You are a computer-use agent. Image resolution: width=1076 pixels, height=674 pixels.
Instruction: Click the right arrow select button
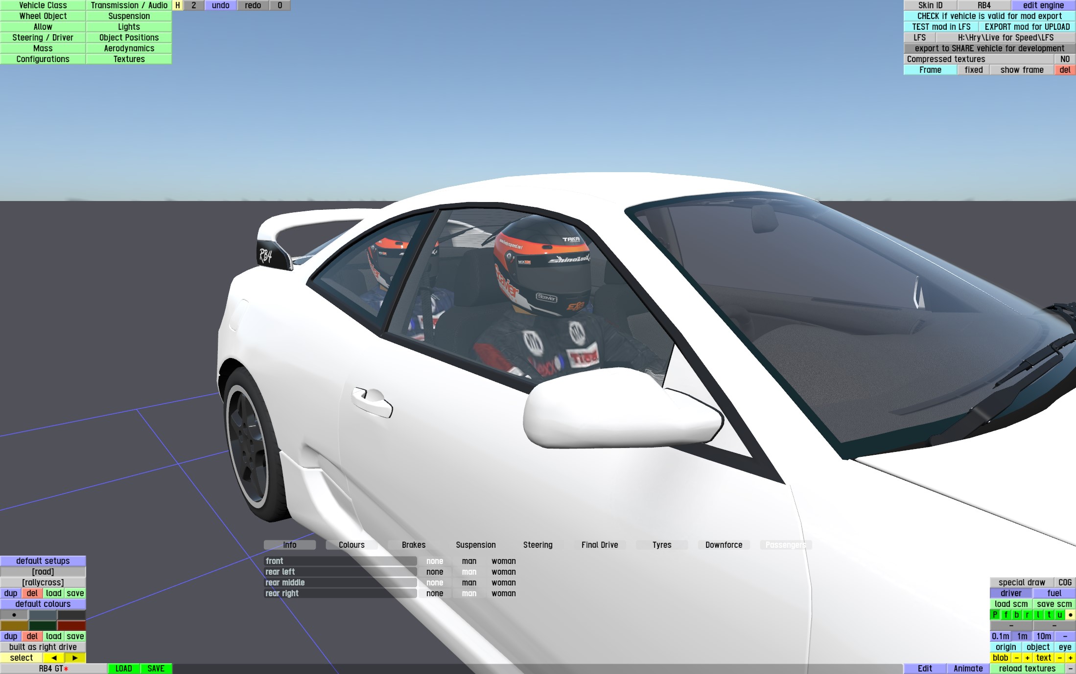coord(75,658)
